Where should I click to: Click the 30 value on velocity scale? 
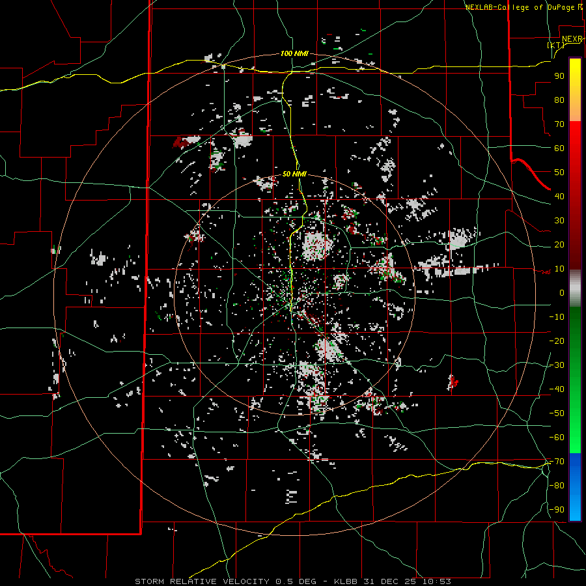(x=559, y=221)
